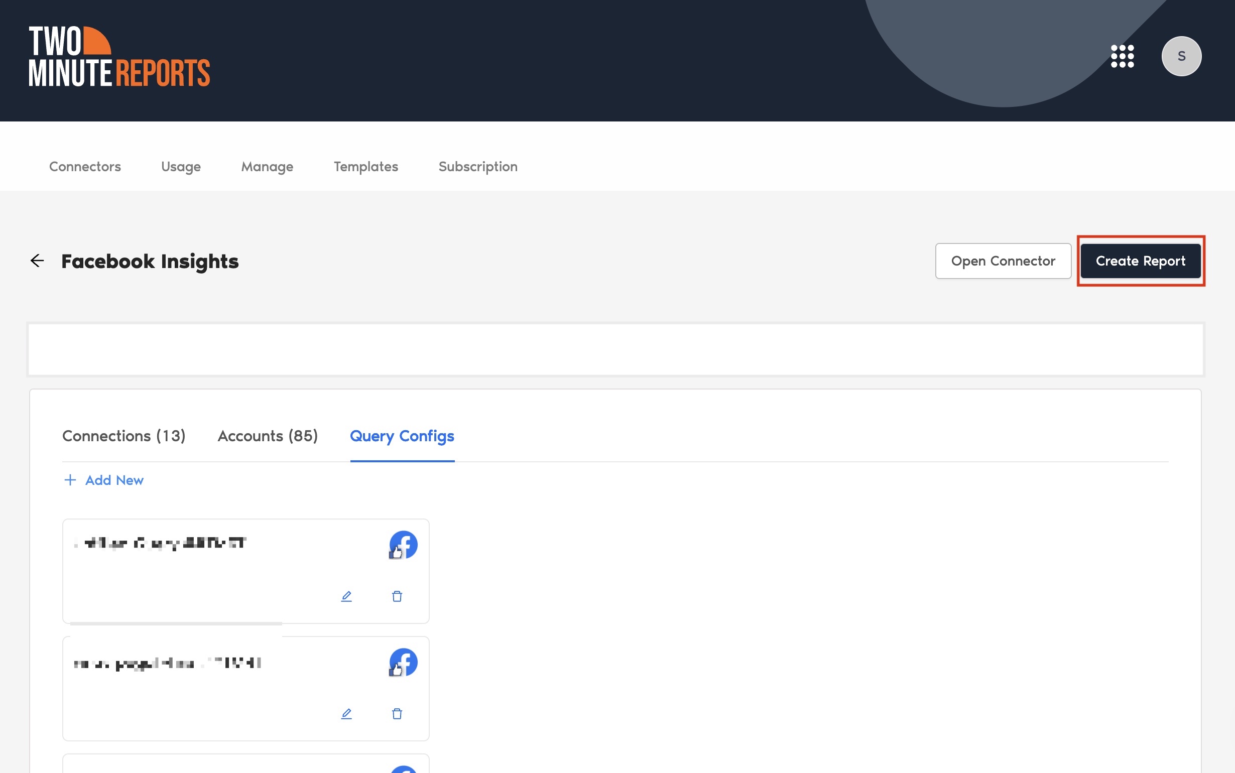
Task: Select the second query config card title
Action: click(168, 664)
